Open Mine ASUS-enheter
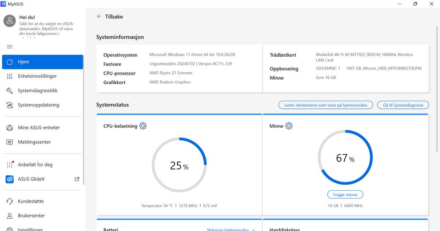 [42, 128]
